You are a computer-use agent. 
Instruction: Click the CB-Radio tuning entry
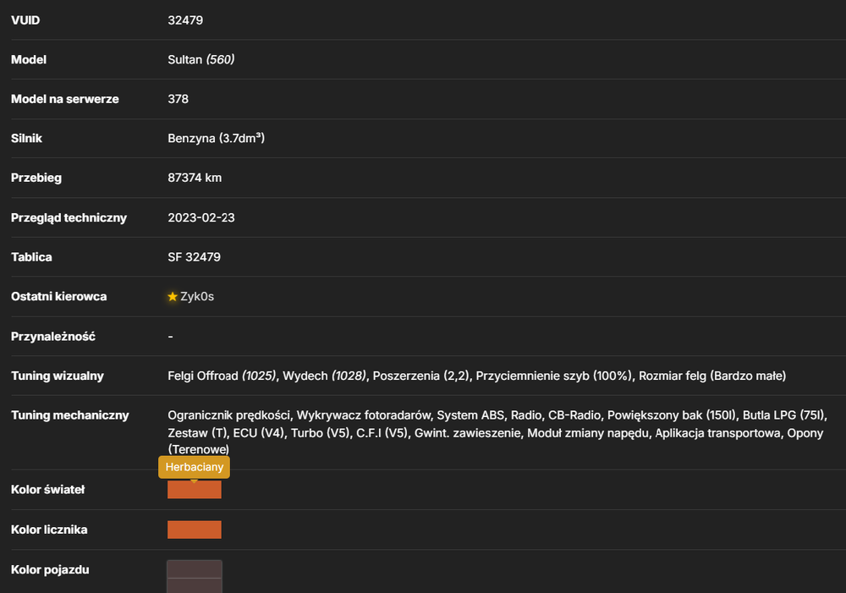[x=574, y=415]
